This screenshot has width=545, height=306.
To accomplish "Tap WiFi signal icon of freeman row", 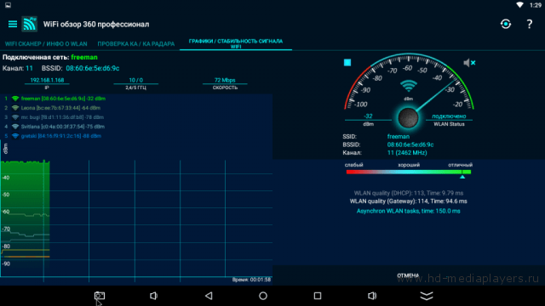I will pyautogui.click(x=15, y=99).
